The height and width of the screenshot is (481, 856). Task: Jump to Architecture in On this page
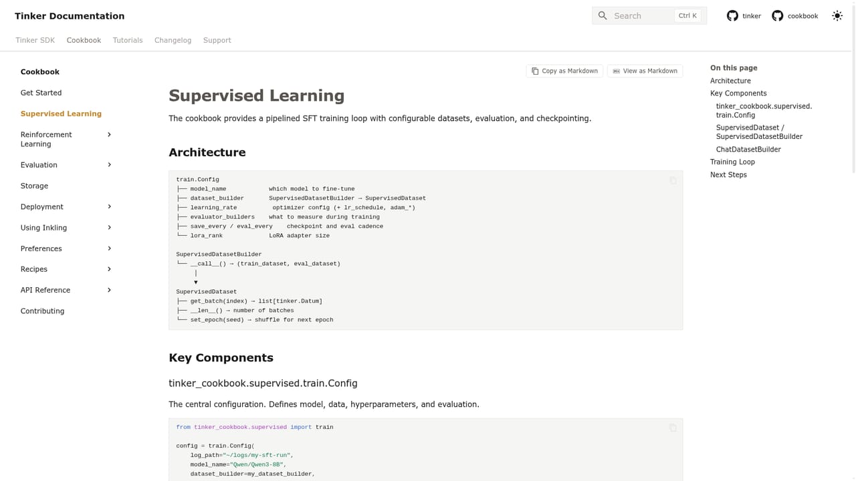pos(730,81)
